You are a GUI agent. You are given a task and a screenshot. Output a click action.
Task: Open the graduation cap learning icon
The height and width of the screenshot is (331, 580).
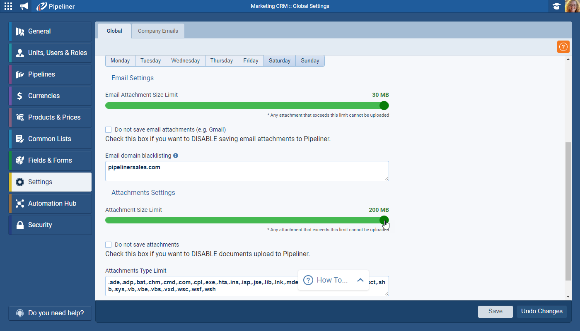[x=556, y=6]
